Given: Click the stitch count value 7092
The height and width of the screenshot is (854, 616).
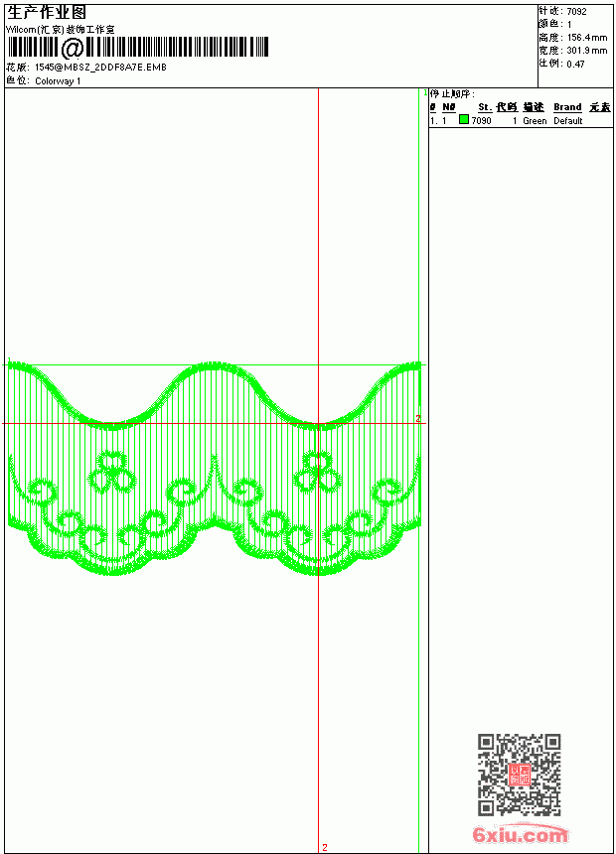Looking at the screenshot, I should pyautogui.click(x=576, y=12).
